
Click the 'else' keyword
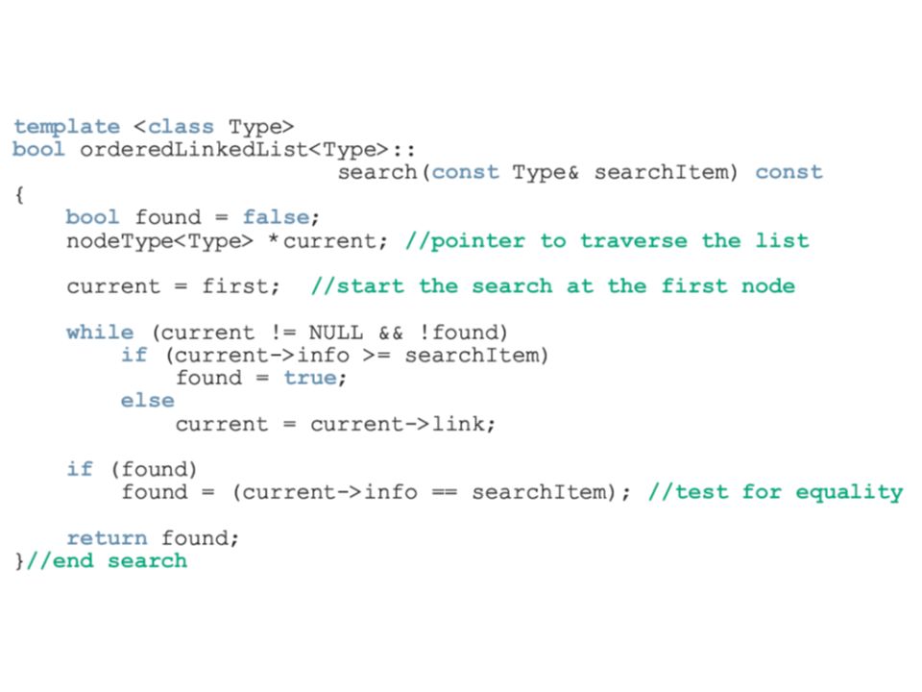(148, 401)
